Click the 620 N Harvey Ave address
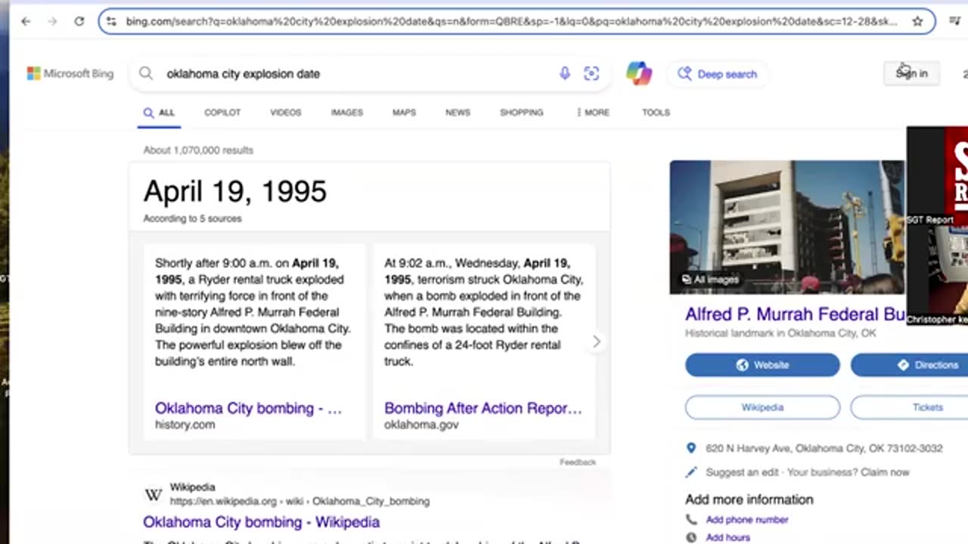968x544 pixels. [824, 448]
